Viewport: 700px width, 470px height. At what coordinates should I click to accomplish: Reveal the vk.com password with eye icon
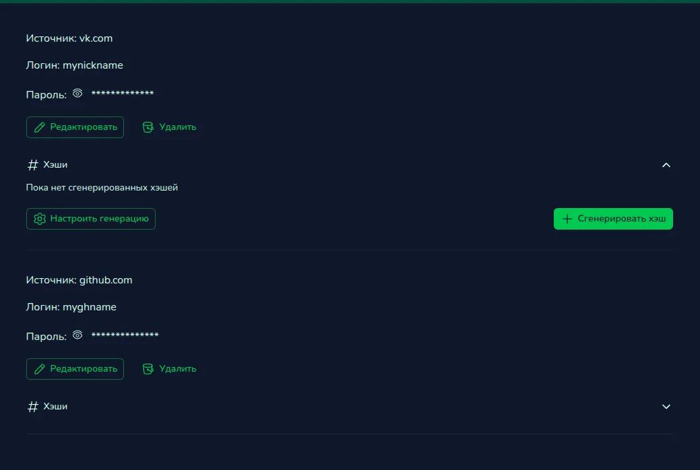pyautogui.click(x=77, y=93)
